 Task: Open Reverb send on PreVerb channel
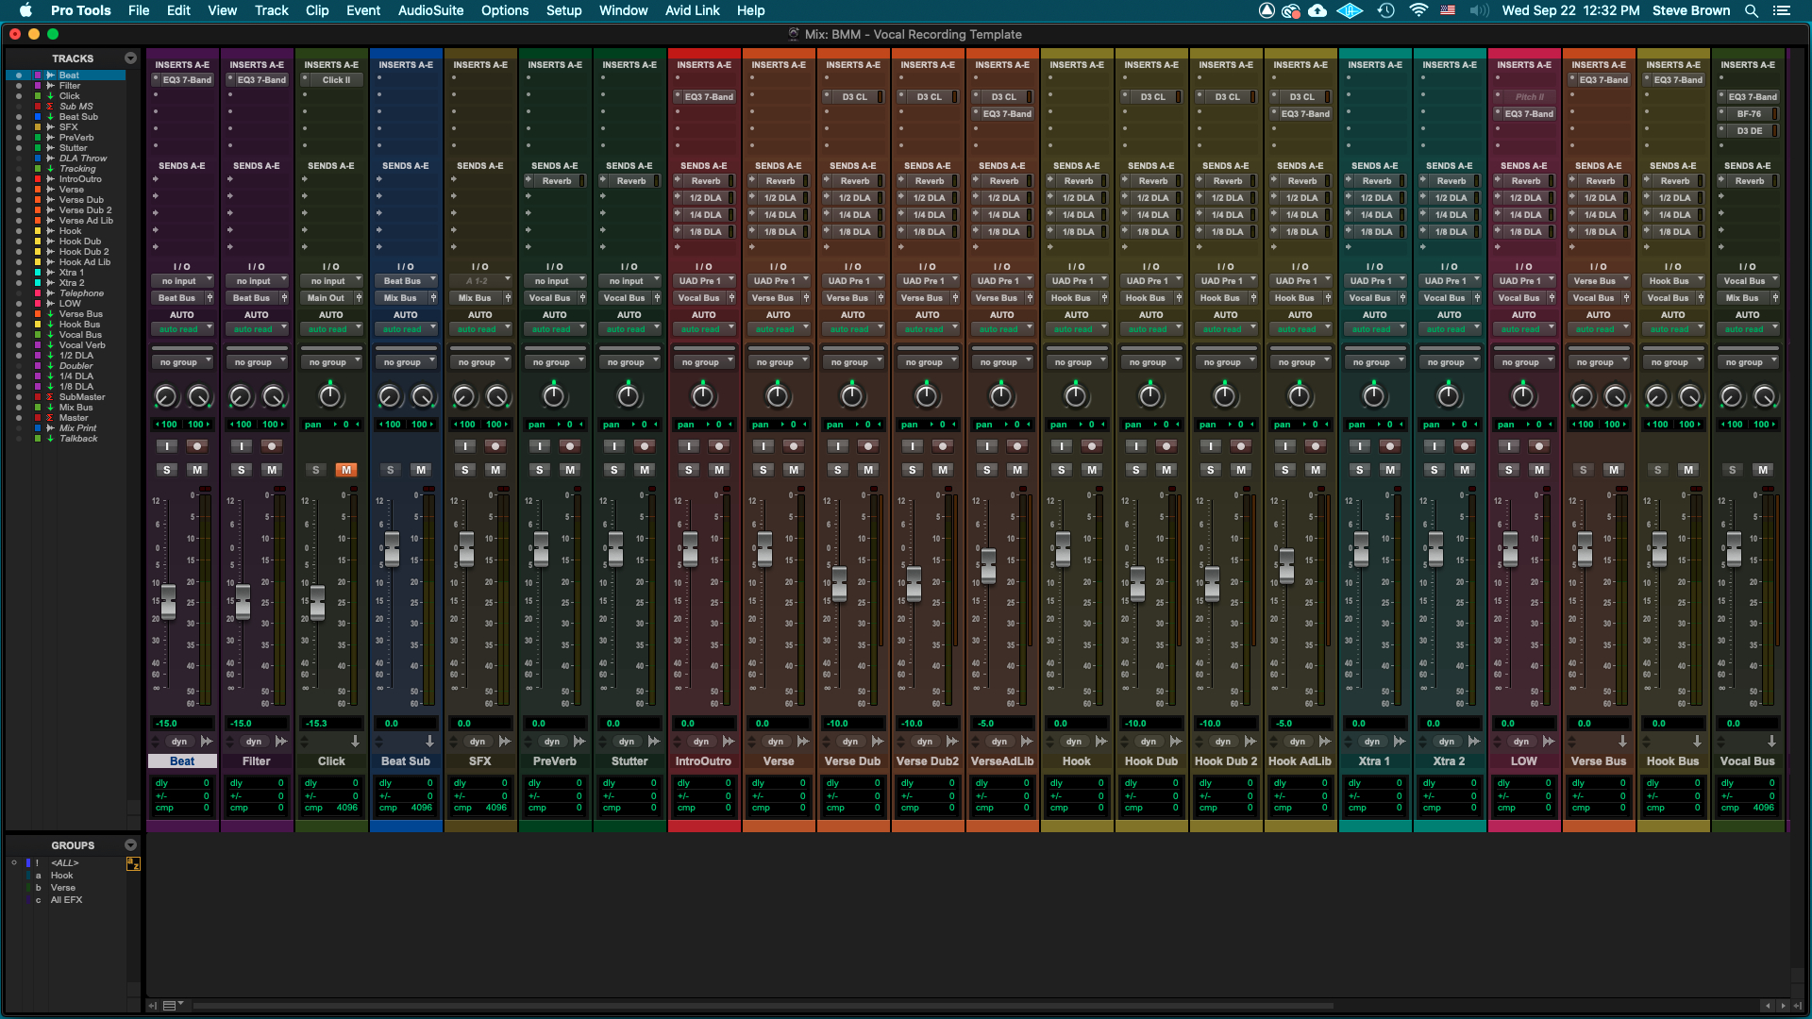555,181
